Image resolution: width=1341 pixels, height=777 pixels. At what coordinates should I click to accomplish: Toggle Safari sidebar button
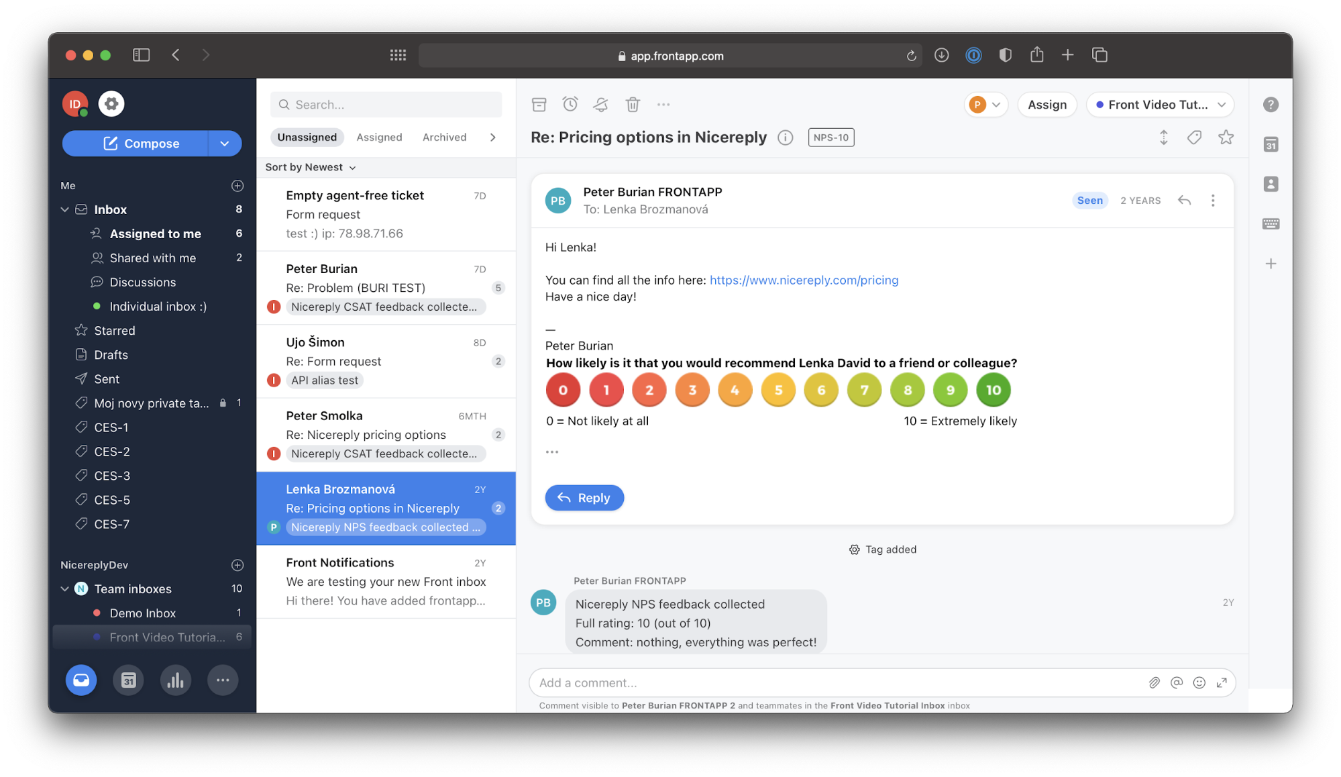click(141, 55)
